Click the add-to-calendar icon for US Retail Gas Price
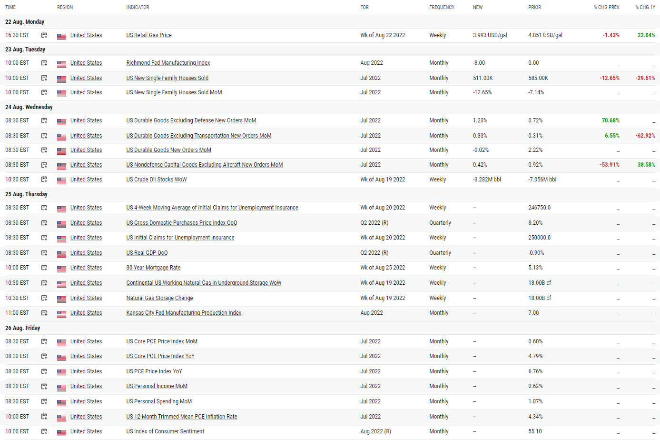Screen dimensions: 660x440 point(44,35)
